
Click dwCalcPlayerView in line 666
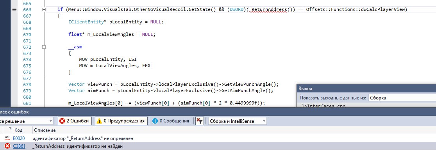point(383,9)
